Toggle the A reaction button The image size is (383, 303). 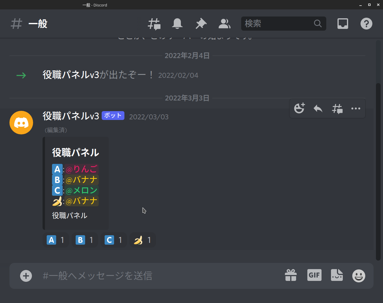tap(56, 240)
